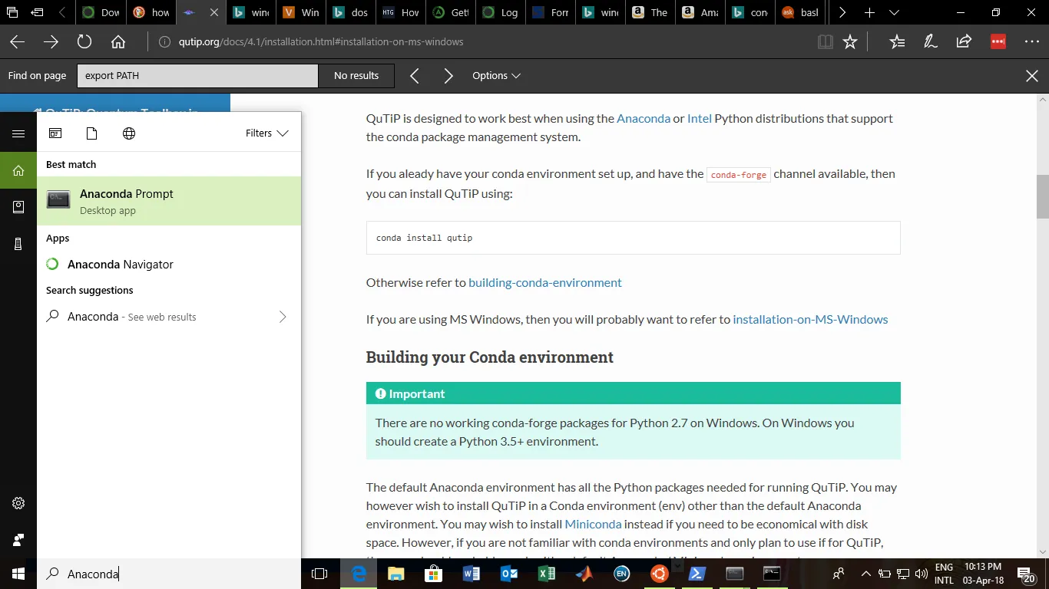The height and width of the screenshot is (589, 1049).
Task: Click the Anaconda taskbar search box
Action: [169, 574]
